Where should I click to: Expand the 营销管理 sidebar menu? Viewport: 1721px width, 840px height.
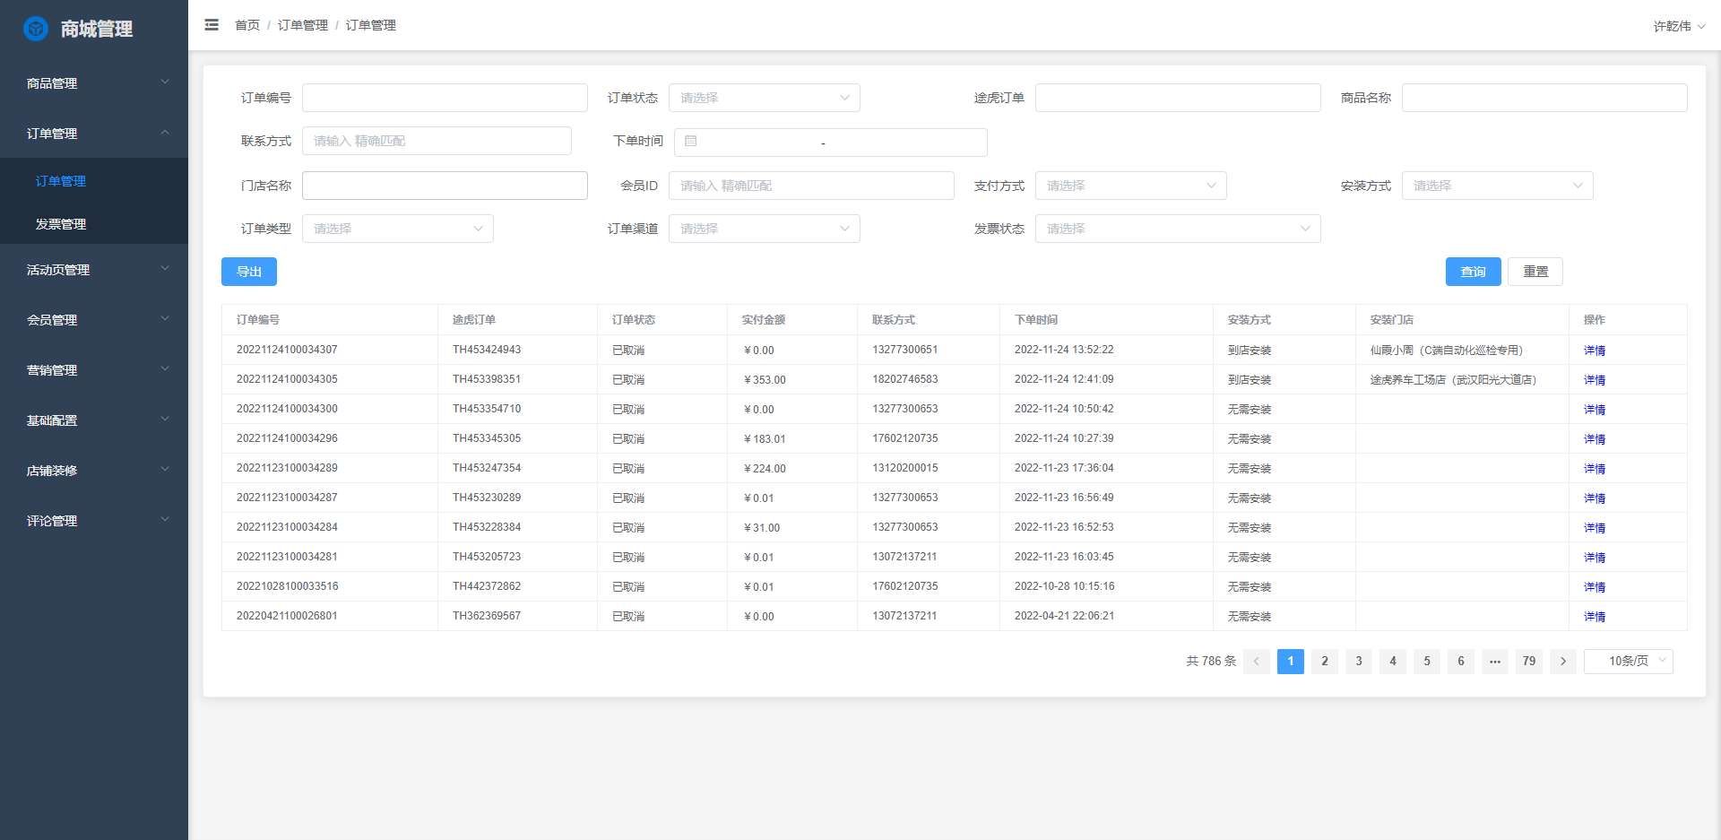(x=94, y=370)
